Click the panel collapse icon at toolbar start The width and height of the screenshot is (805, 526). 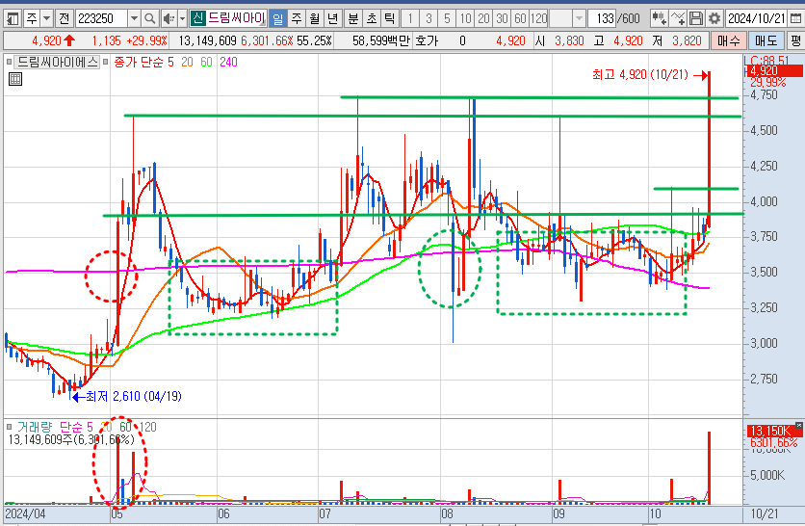(x=12, y=19)
